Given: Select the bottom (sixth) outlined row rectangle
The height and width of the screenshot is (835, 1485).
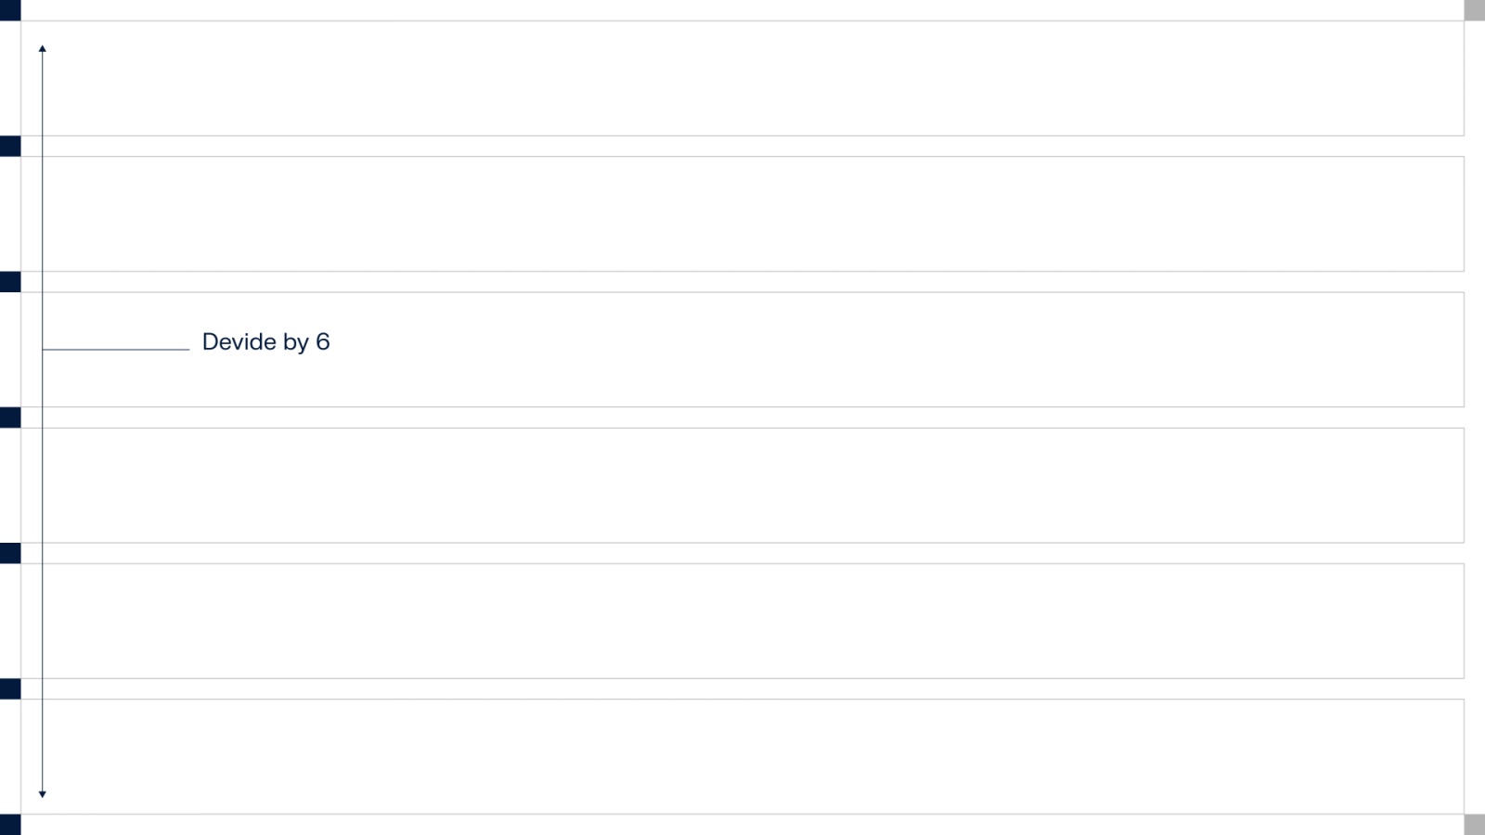Looking at the screenshot, I should point(742,756).
